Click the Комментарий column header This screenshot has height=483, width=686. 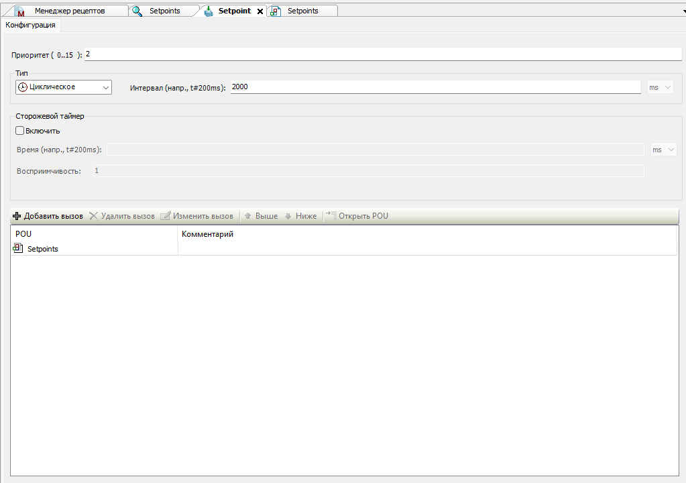point(208,234)
